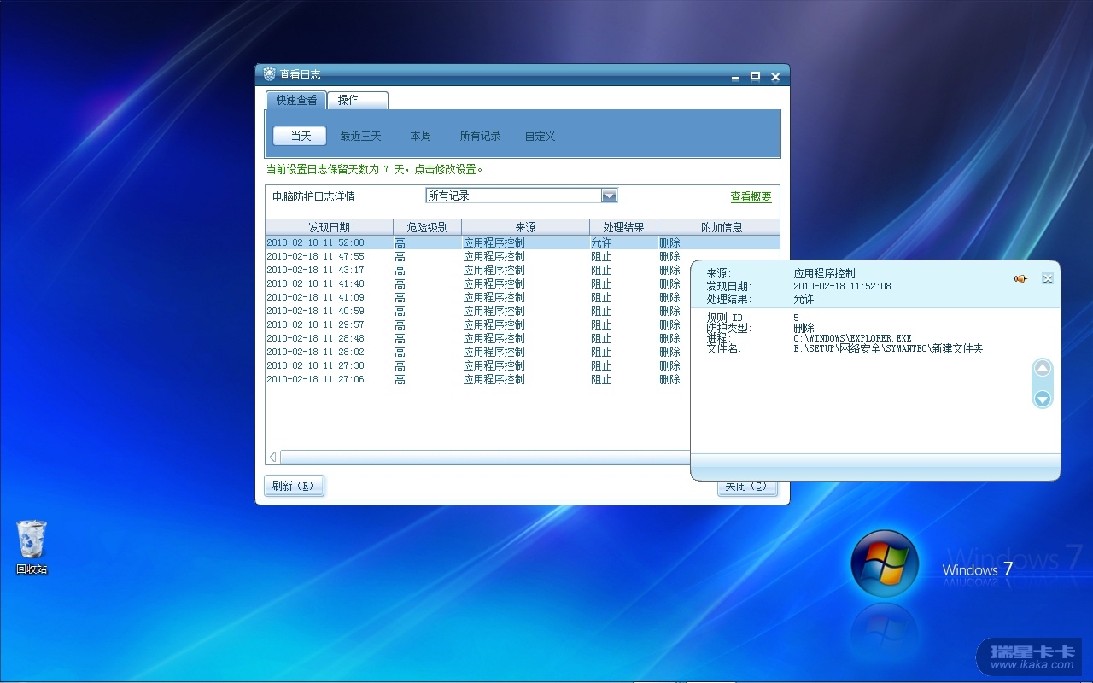
Task: Click the 附加信息 column header
Action: coord(718,227)
